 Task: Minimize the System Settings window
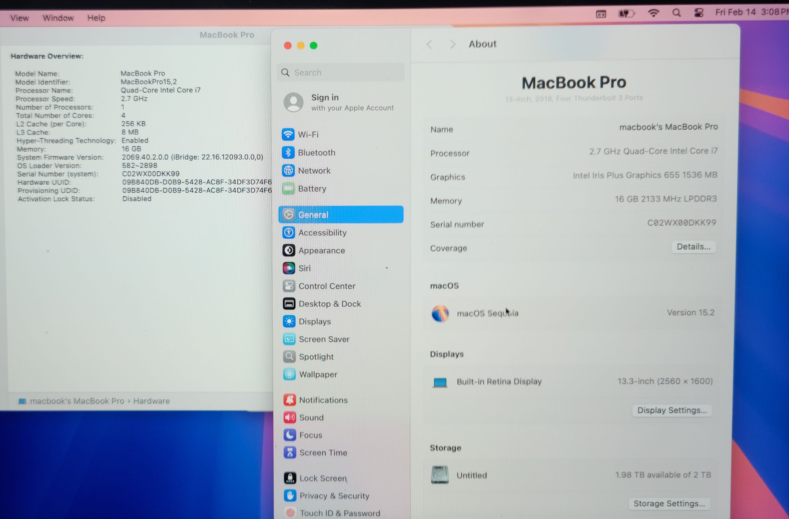[x=301, y=45]
